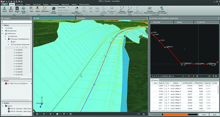Viewport: 220px width, 117px height.
Task: Expand the Surfaces node in the Library
Action: click(2, 28)
